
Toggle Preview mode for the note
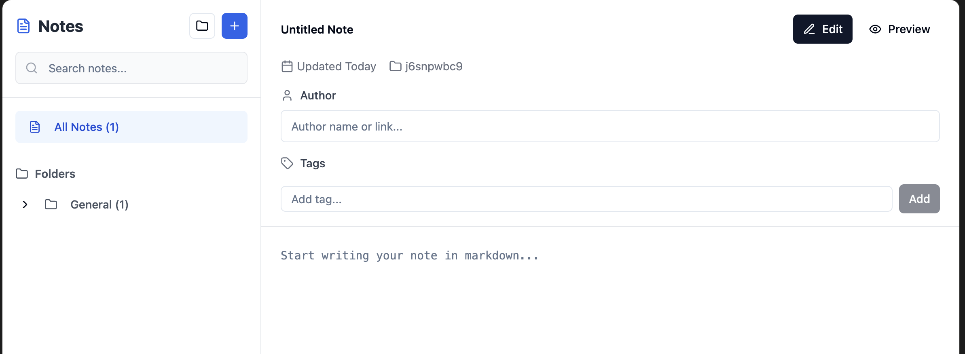tap(899, 29)
